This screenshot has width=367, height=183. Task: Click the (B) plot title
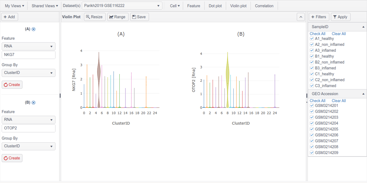point(240,34)
